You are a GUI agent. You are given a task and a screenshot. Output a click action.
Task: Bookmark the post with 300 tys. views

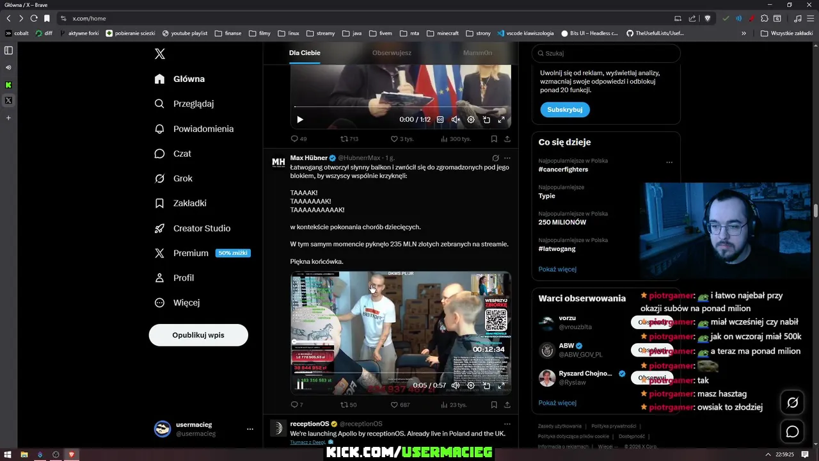(494, 138)
